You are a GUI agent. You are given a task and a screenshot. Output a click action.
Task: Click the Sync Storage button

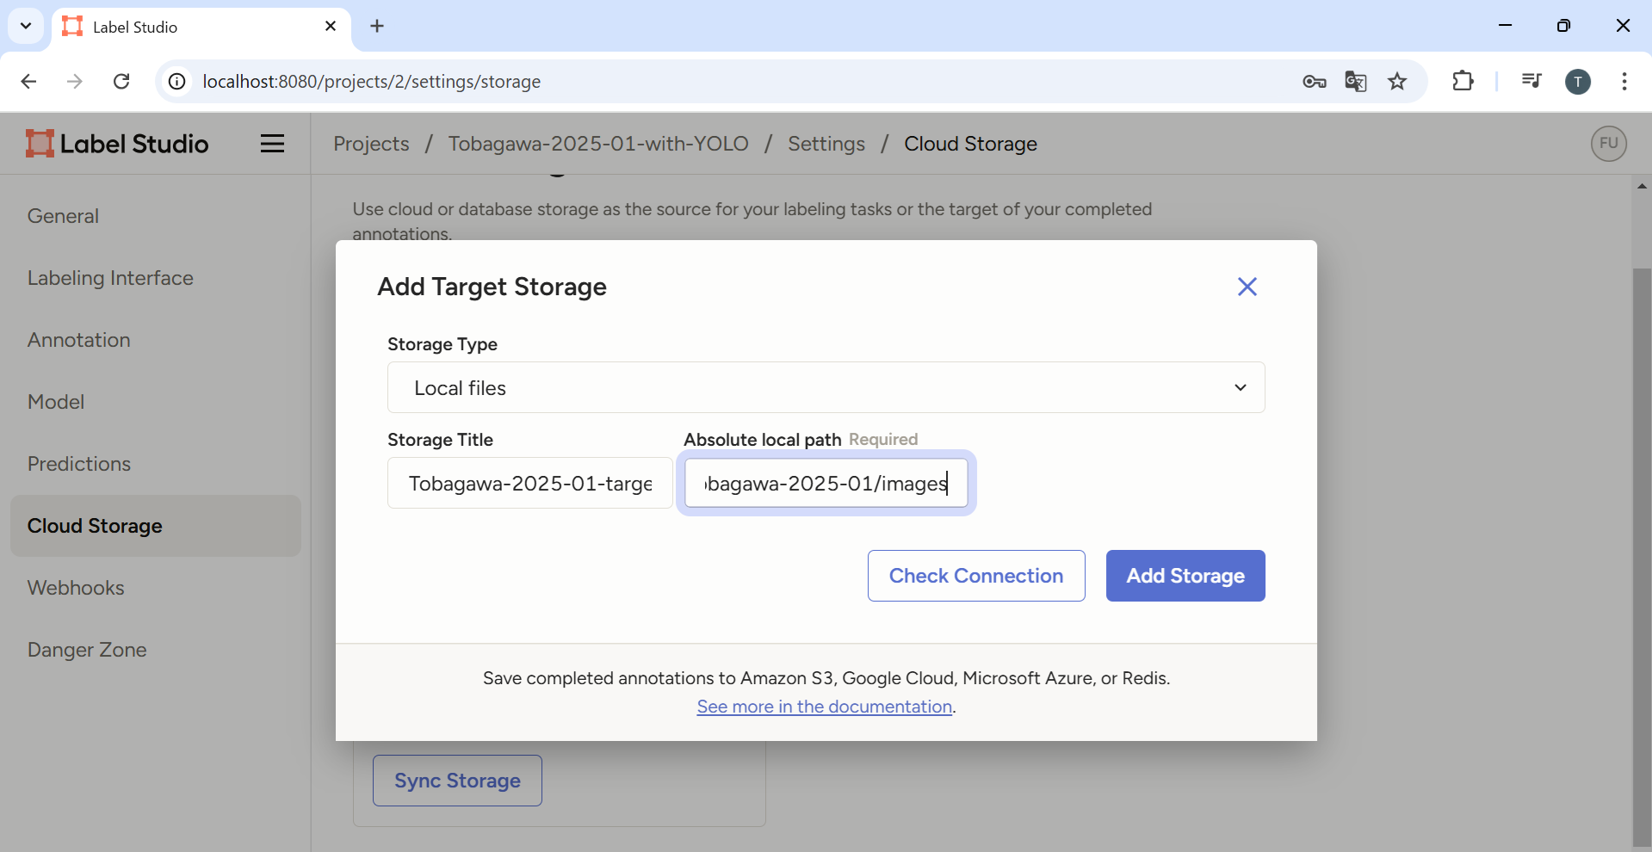(457, 781)
